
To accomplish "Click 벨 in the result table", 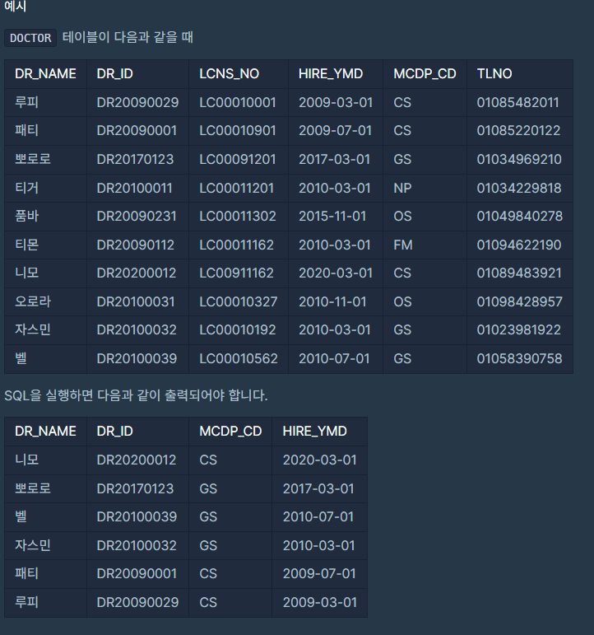I will click(21, 516).
